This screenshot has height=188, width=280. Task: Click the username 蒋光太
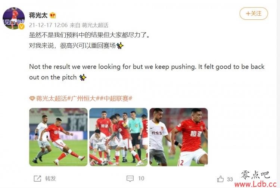click(38, 15)
